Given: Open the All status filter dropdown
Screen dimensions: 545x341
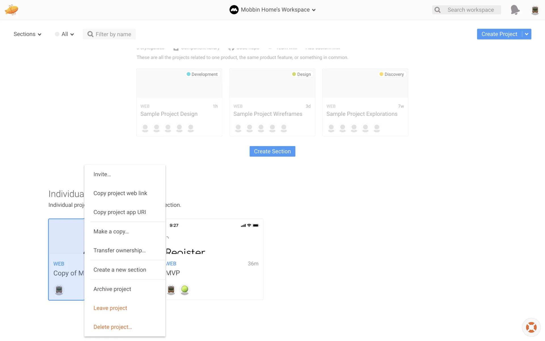Looking at the screenshot, I should tap(65, 34).
